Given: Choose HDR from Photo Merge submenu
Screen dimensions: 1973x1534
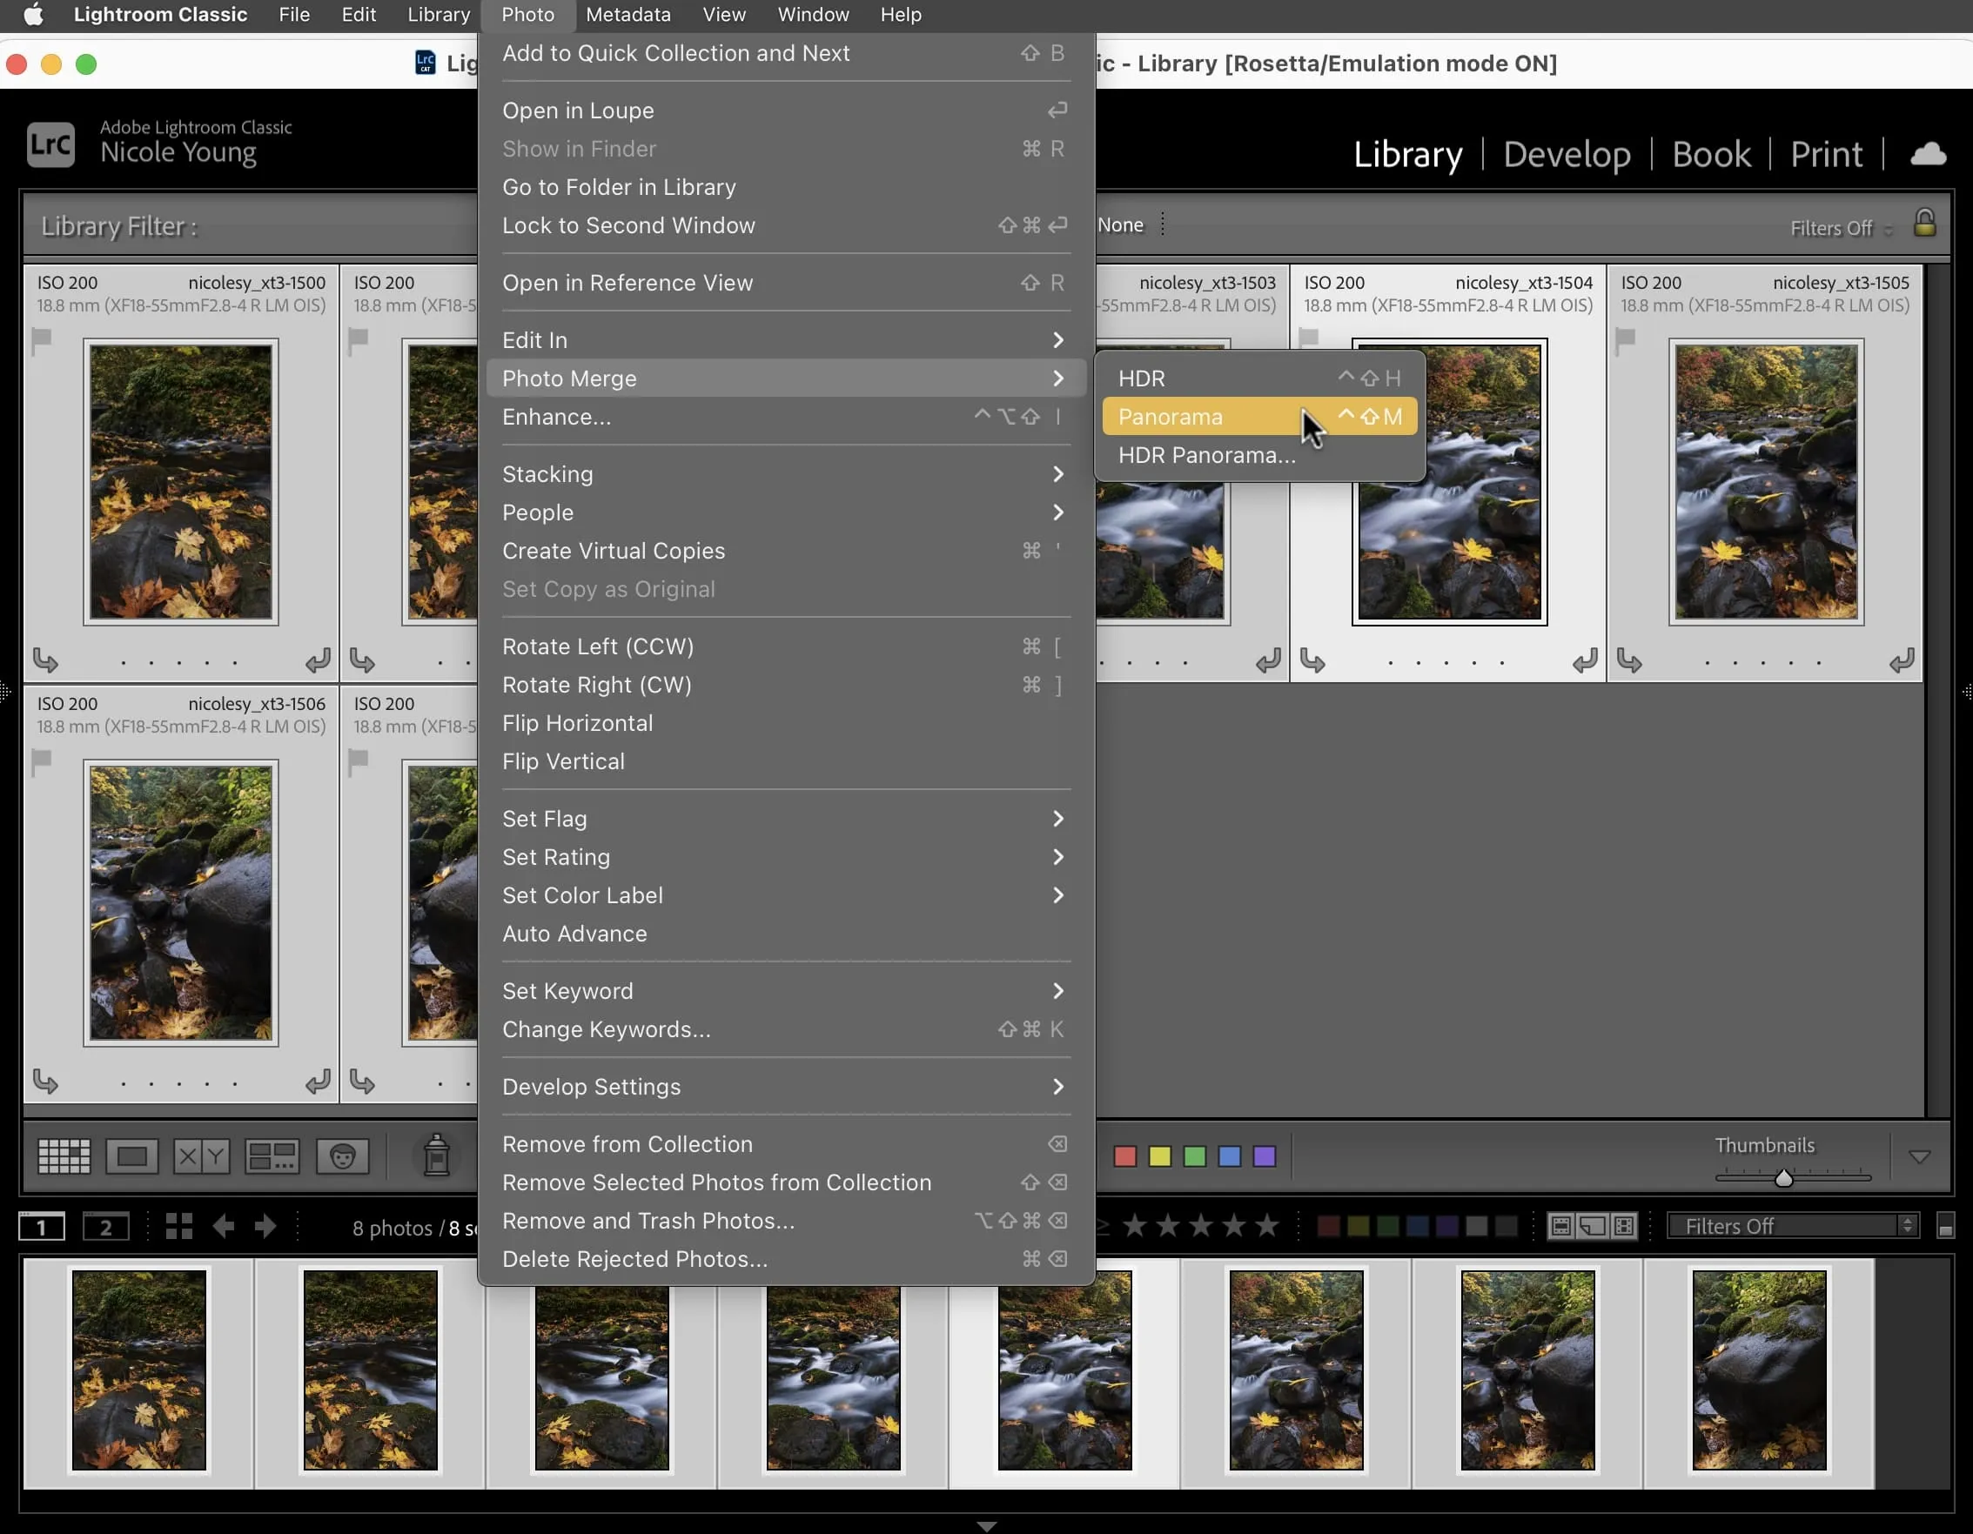Looking at the screenshot, I should [x=1259, y=378].
